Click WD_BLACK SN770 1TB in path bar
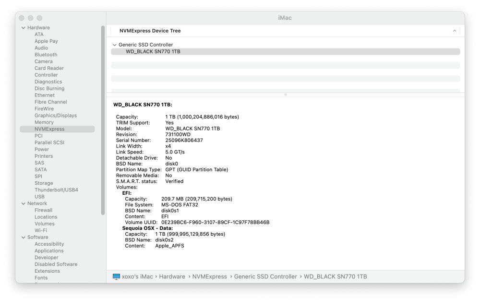The image size is (480, 302). tap(335, 277)
